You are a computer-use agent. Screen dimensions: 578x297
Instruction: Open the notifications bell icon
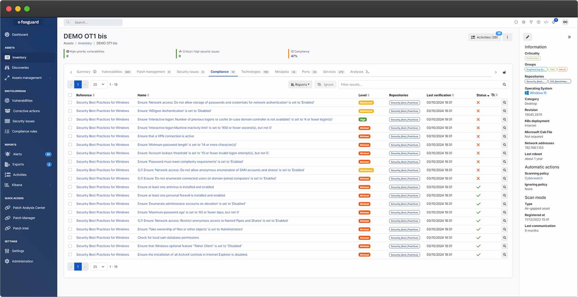tap(554, 22)
